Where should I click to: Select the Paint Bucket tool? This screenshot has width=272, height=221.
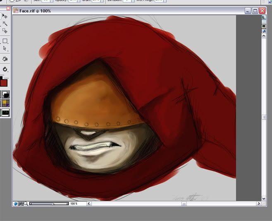pos(5,59)
